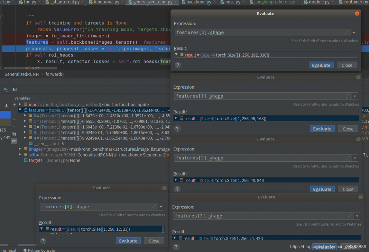369x252 pixels.
Task: Collapse the features tuple in Variables
Action: pyautogui.click(x=20, y=110)
